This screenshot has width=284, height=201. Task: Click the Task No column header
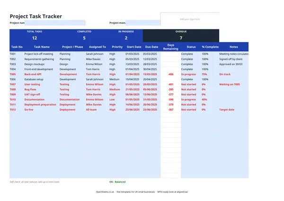[x=17, y=47]
